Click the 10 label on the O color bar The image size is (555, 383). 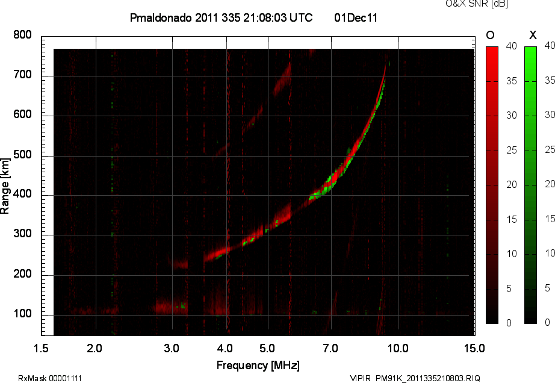point(512,254)
